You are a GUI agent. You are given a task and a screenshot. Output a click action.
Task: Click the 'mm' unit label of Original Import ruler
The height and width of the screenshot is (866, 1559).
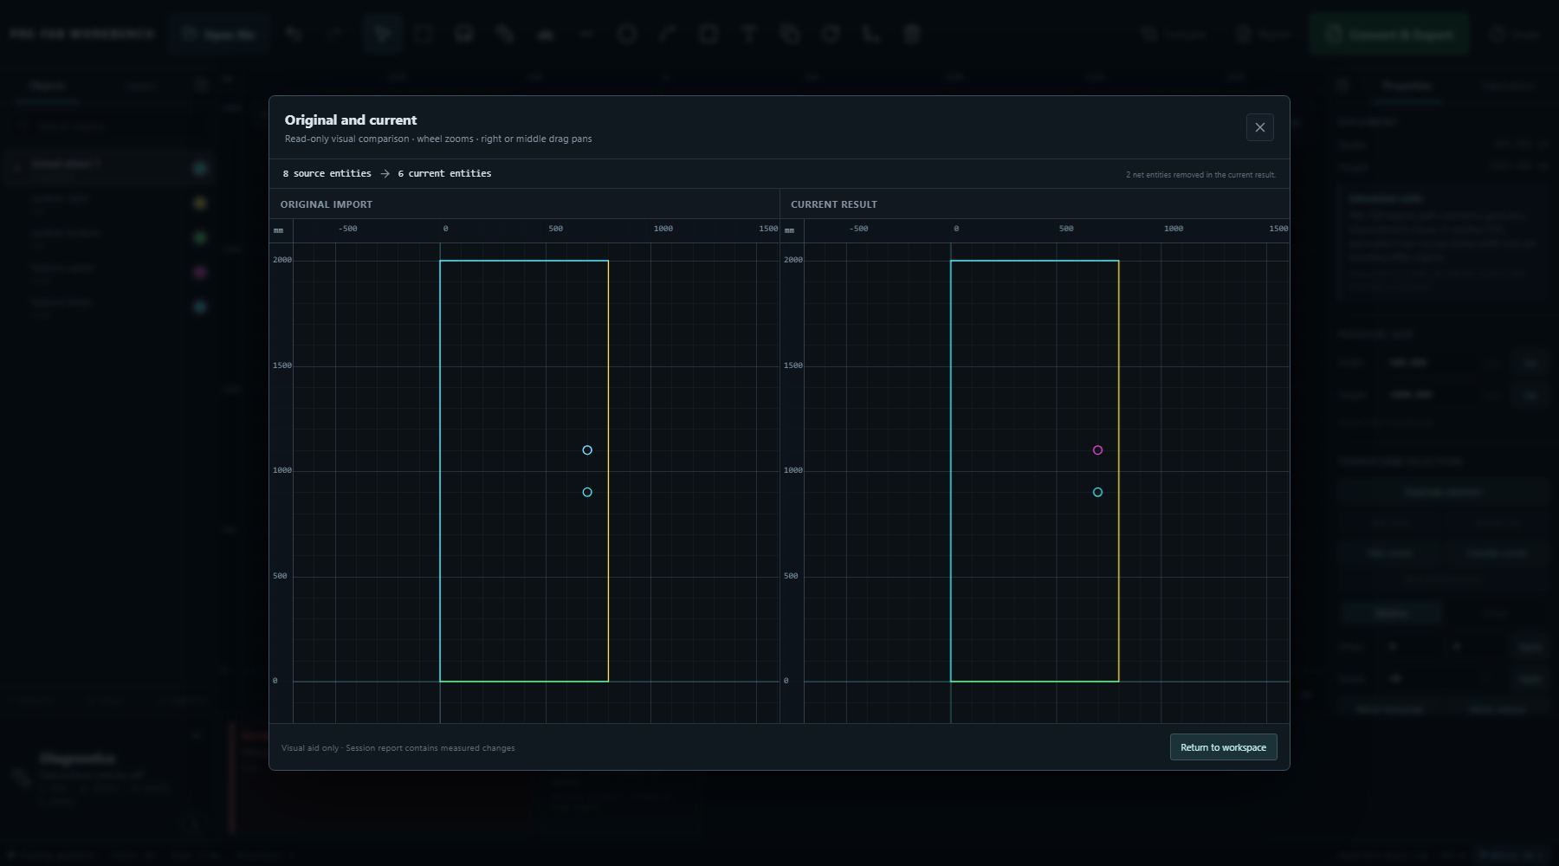[x=278, y=230]
